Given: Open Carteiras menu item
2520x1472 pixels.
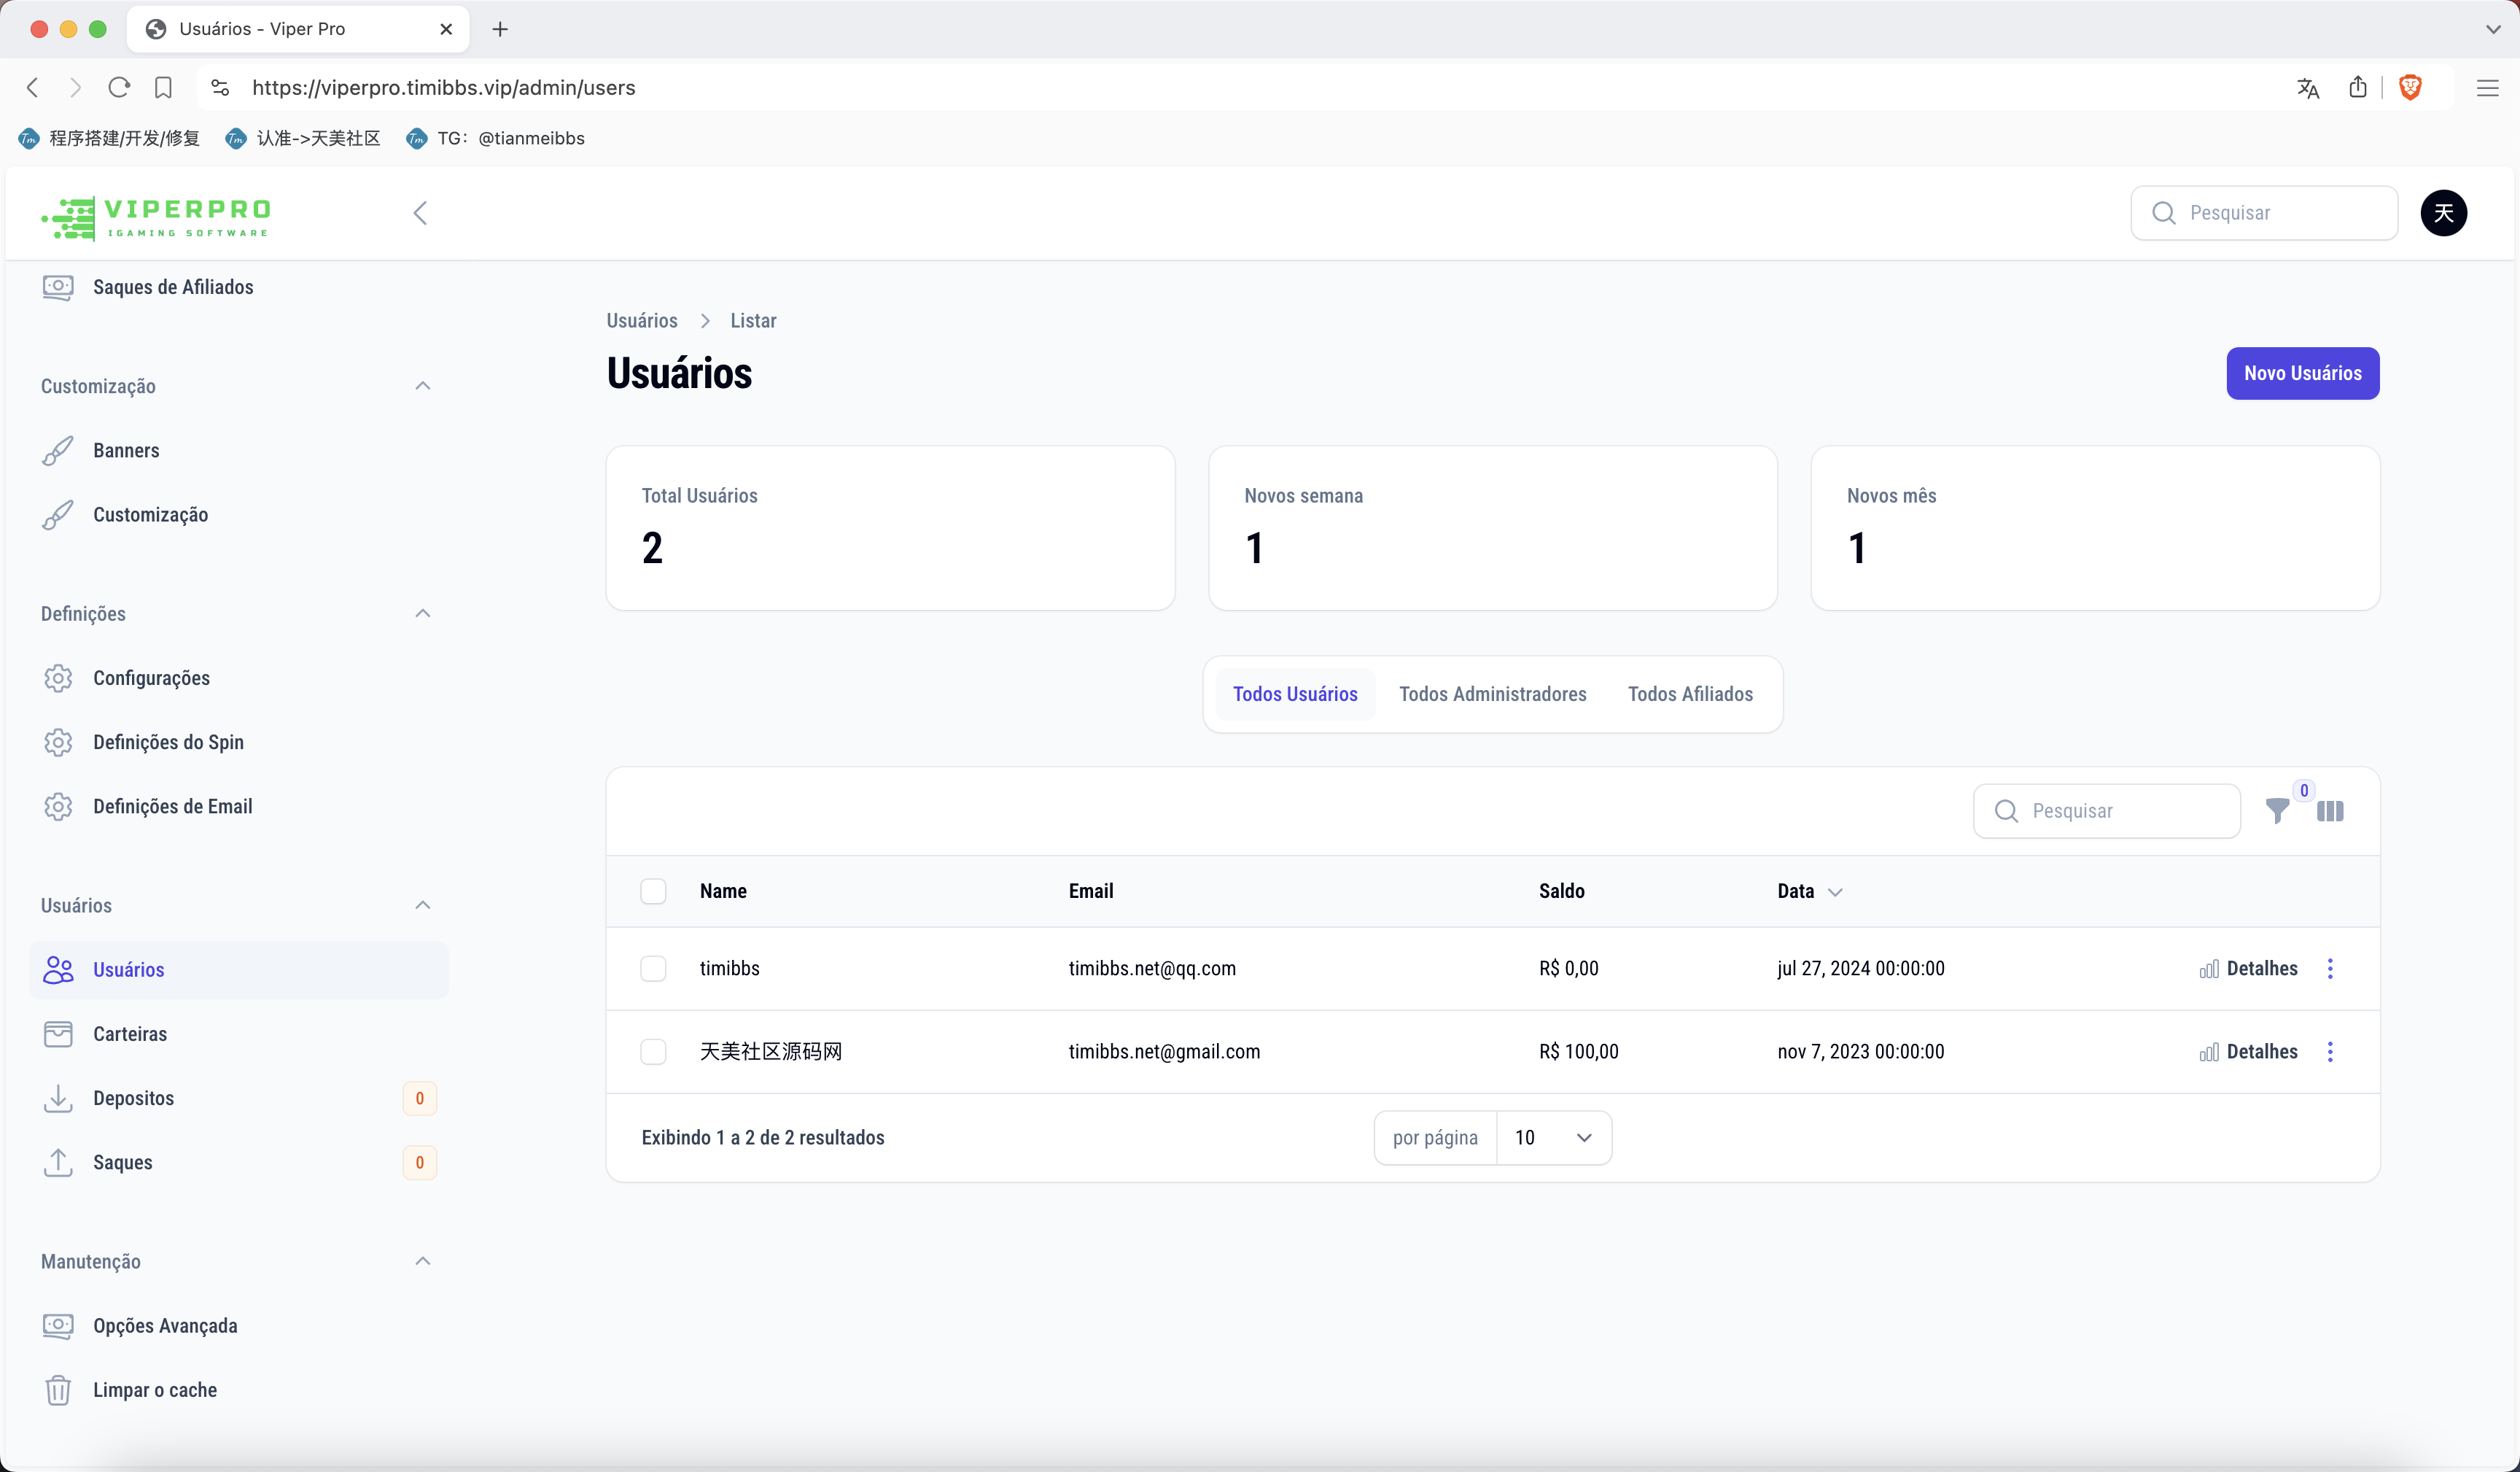Looking at the screenshot, I should (239, 1034).
